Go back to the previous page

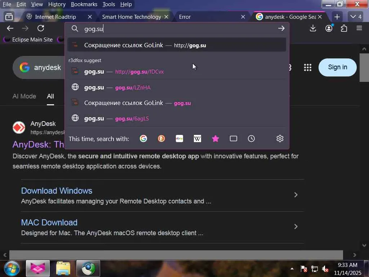point(10,28)
